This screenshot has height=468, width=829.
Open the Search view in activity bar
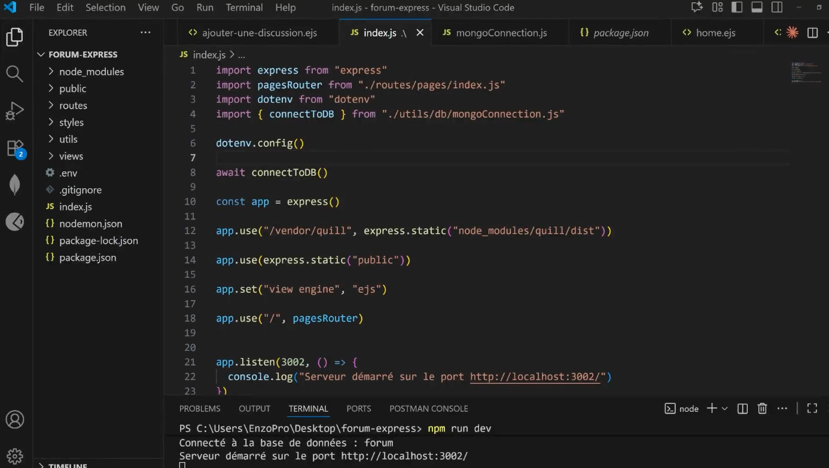pos(14,74)
